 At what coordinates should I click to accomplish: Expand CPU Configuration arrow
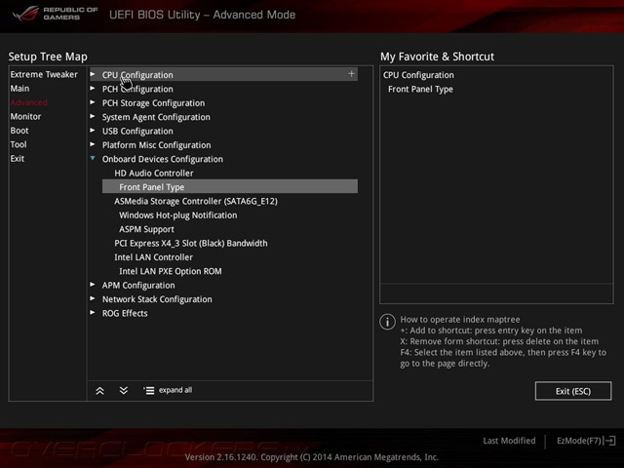(93, 74)
